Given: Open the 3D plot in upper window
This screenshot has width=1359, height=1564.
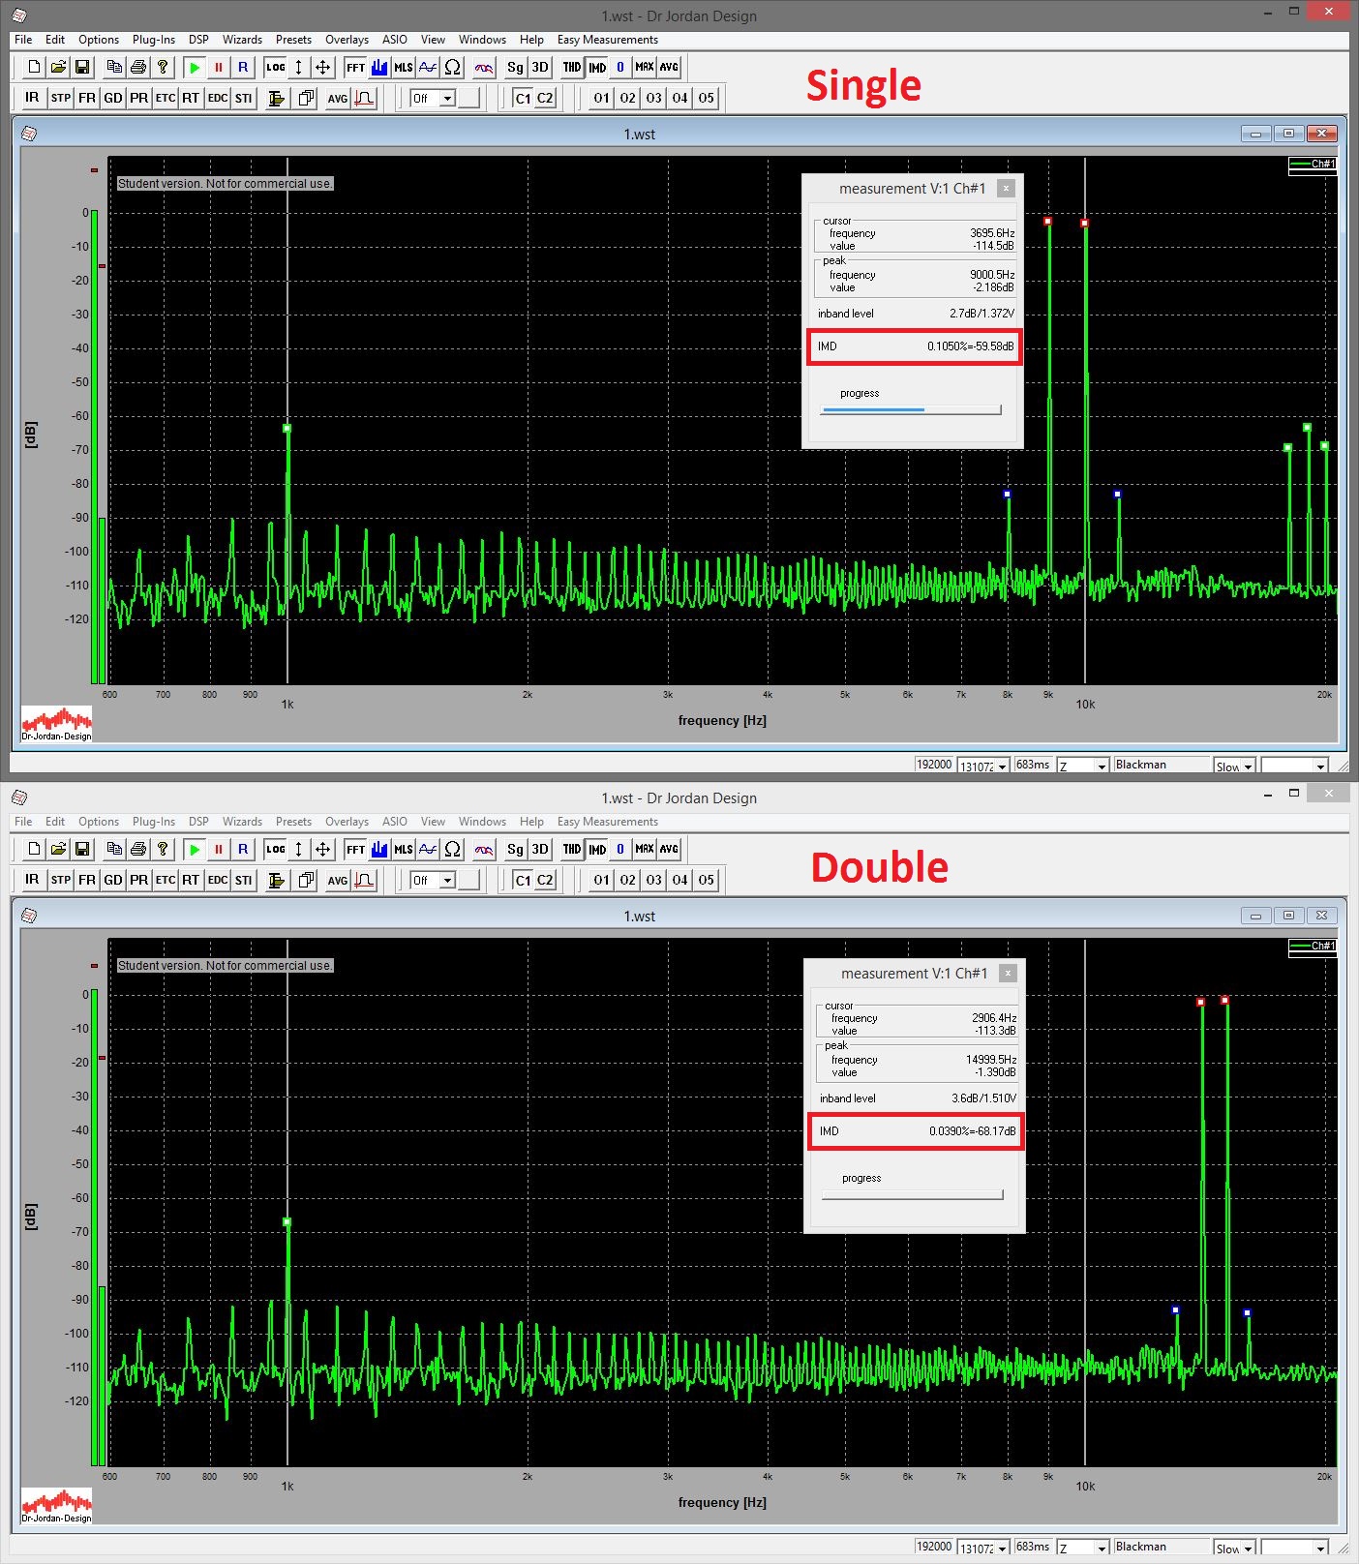Looking at the screenshot, I should click(540, 68).
